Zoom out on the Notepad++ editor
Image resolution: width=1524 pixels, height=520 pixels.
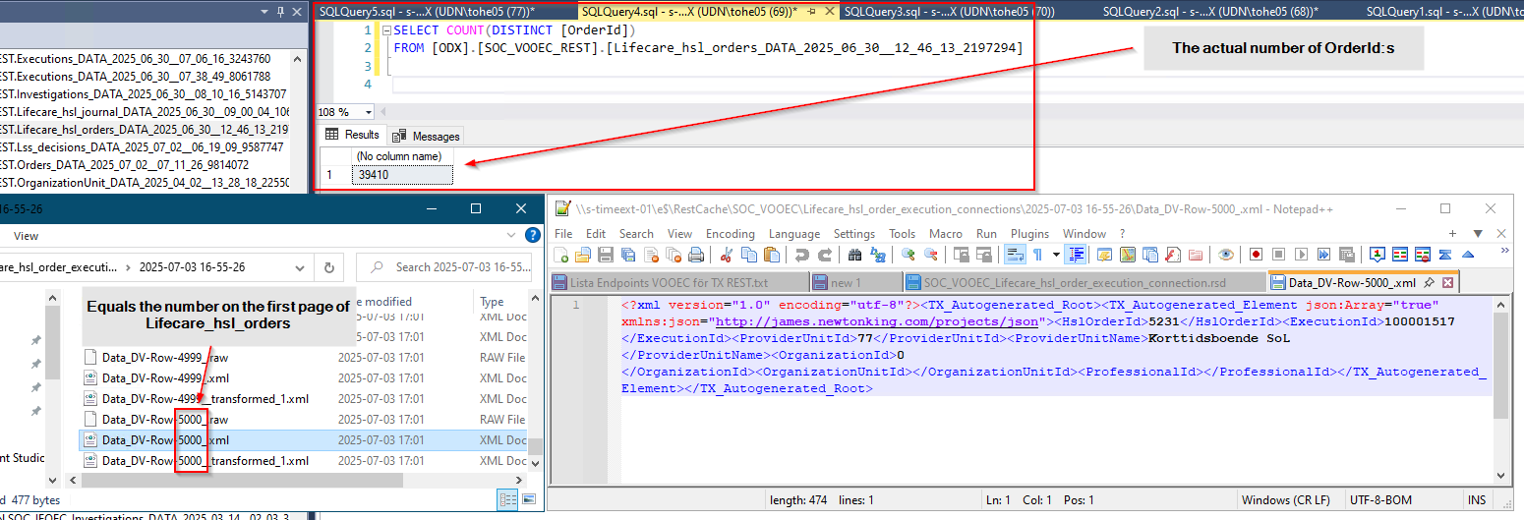(930, 255)
